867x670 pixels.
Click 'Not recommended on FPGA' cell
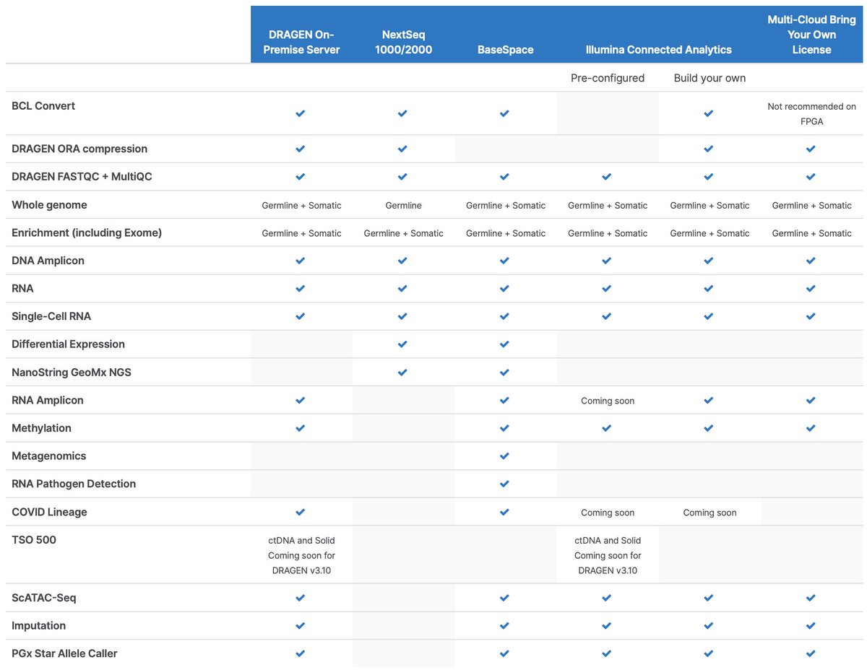811,114
